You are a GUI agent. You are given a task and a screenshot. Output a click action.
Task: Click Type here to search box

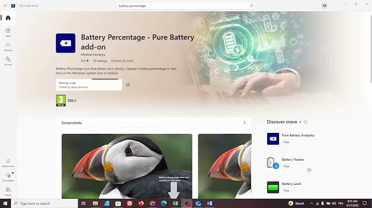(x=44, y=203)
